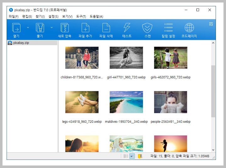
Task: Click file name maldives-1993704__340.webp
Action: point(126,122)
